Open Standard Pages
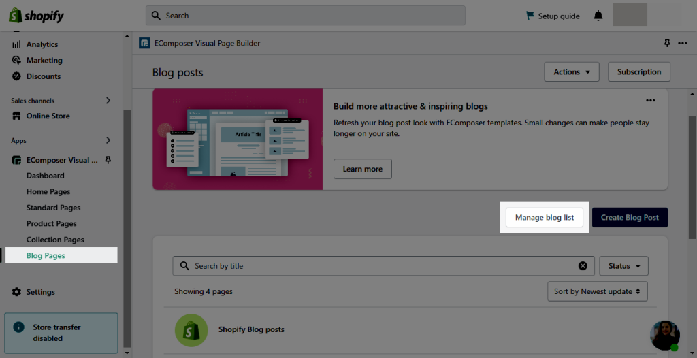Viewport: 697px width, 358px height. (53, 208)
